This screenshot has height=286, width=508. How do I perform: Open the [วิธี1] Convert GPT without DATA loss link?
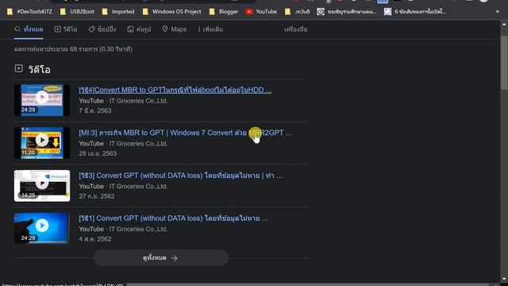pyautogui.click(x=173, y=218)
